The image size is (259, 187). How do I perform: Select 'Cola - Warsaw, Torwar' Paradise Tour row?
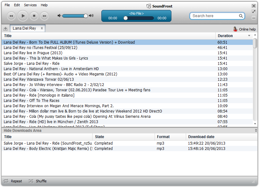pos(127,90)
